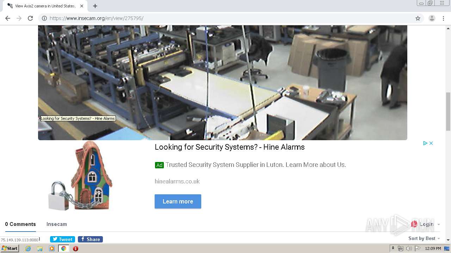The height and width of the screenshot is (253, 451).
Task: Click the 12:09 PM taskbar clock
Action: click(x=433, y=248)
